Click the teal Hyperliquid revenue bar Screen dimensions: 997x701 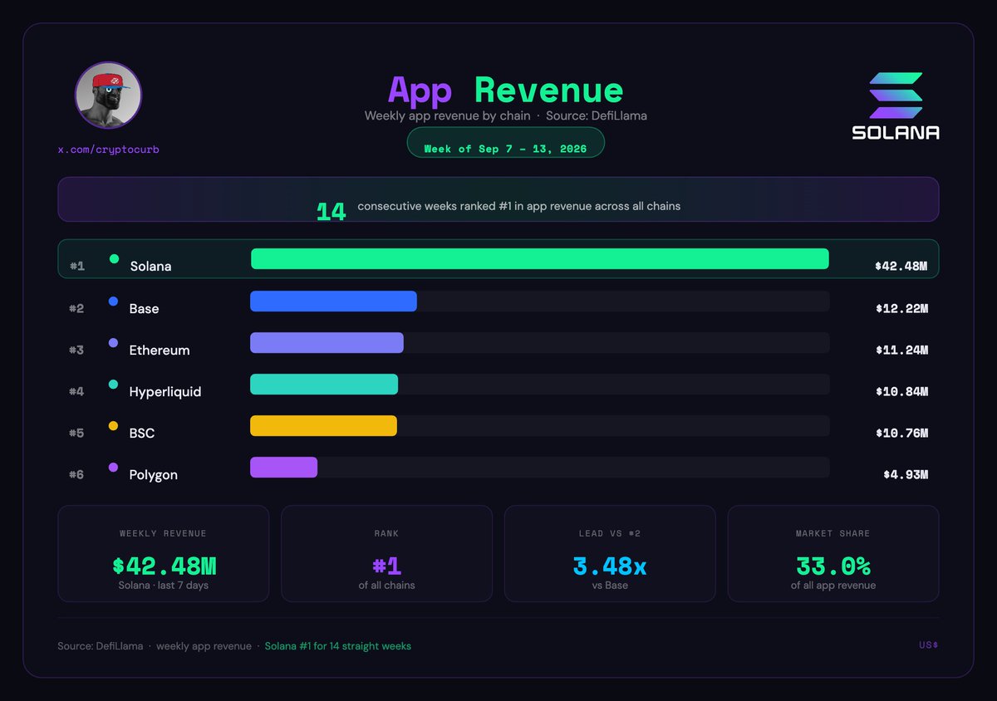click(x=324, y=384)
